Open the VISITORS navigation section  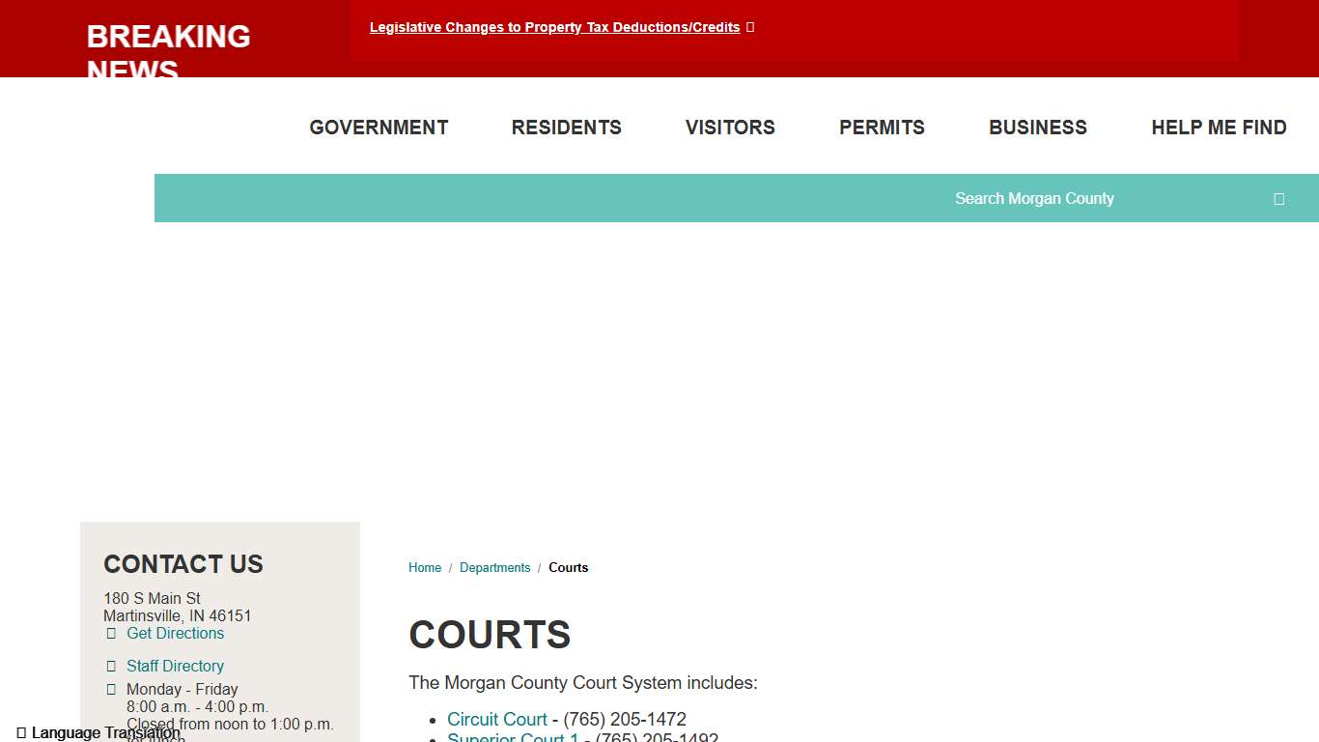click(x=730, y=127)
